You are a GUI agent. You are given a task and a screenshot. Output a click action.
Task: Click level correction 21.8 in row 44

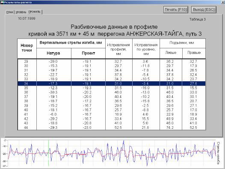pos(145,127)
